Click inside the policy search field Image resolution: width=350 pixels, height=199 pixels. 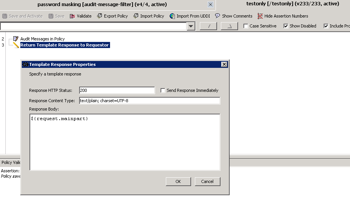click(x=93, y=26)
